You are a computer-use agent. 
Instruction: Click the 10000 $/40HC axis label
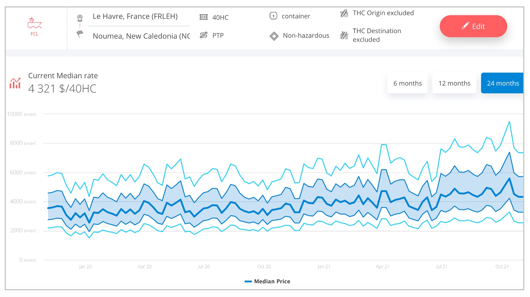[22, 114]
